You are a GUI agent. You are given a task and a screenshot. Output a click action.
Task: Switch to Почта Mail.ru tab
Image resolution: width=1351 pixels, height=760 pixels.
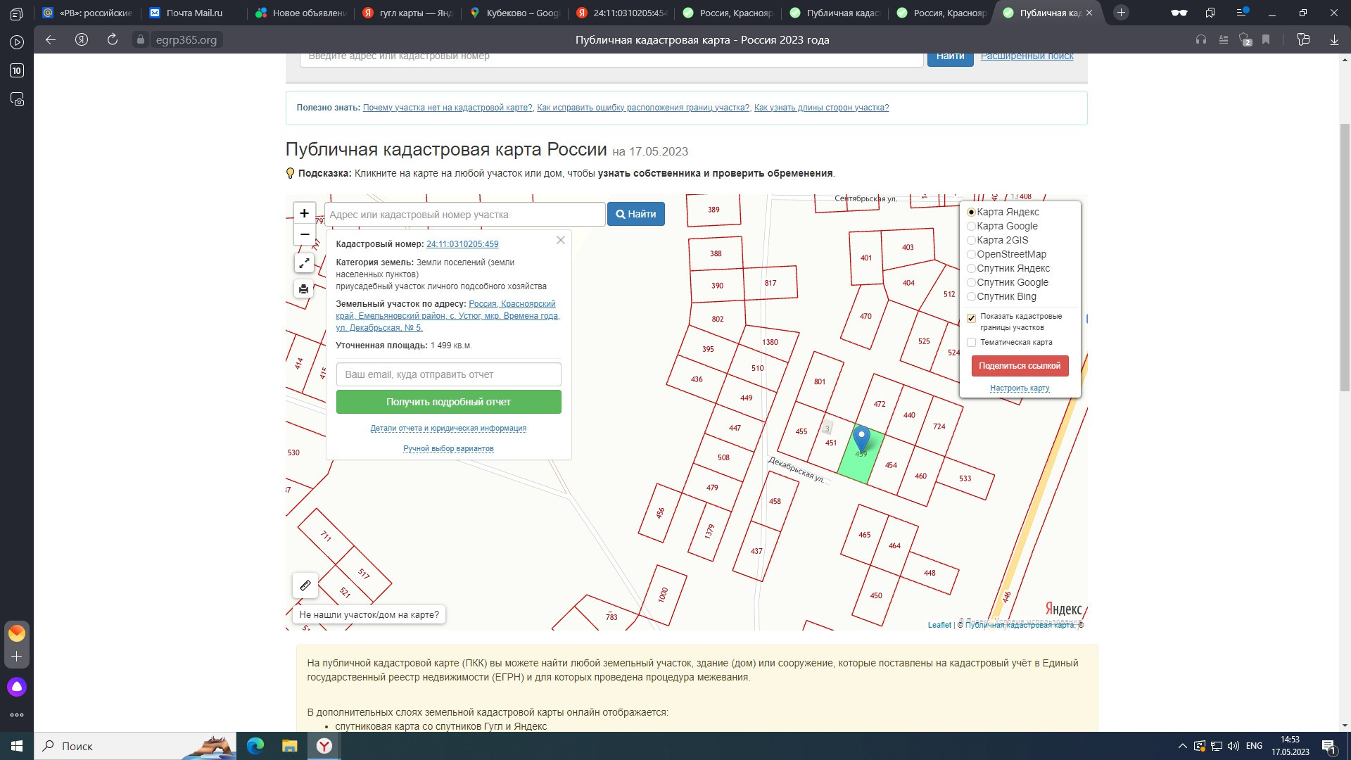(x=194, y=13)
